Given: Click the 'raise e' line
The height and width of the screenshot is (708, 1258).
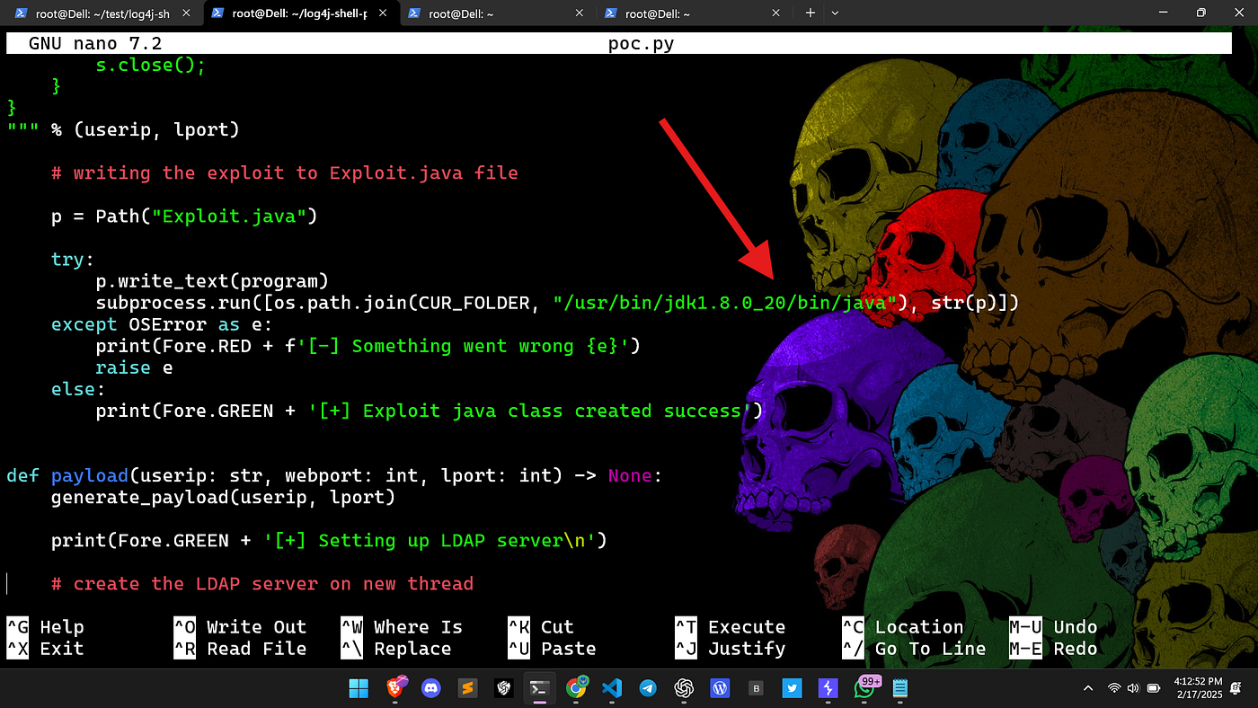Looking at the screenshot, I should click(x=134, y=367).
